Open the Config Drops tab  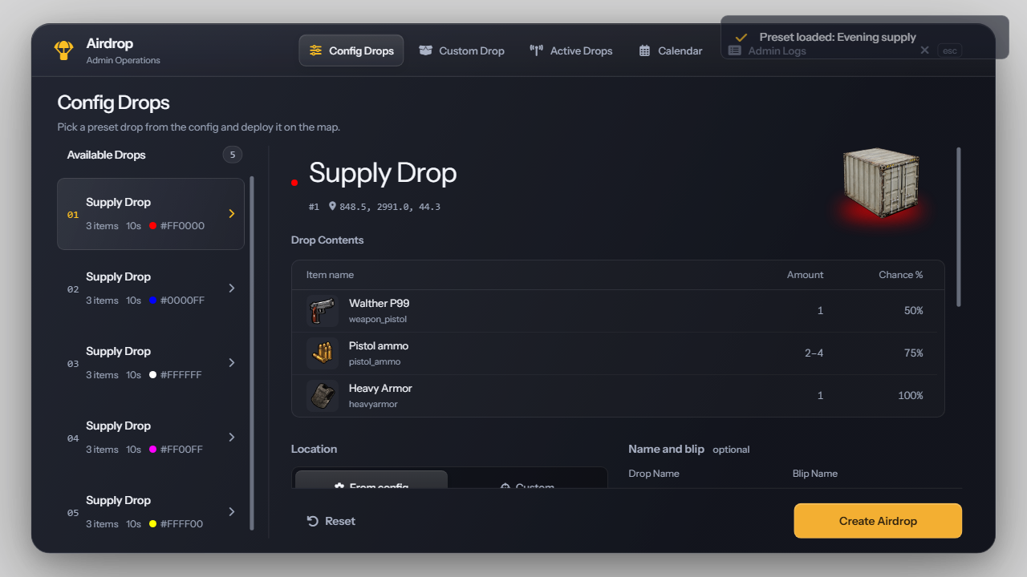coord(351,50)
